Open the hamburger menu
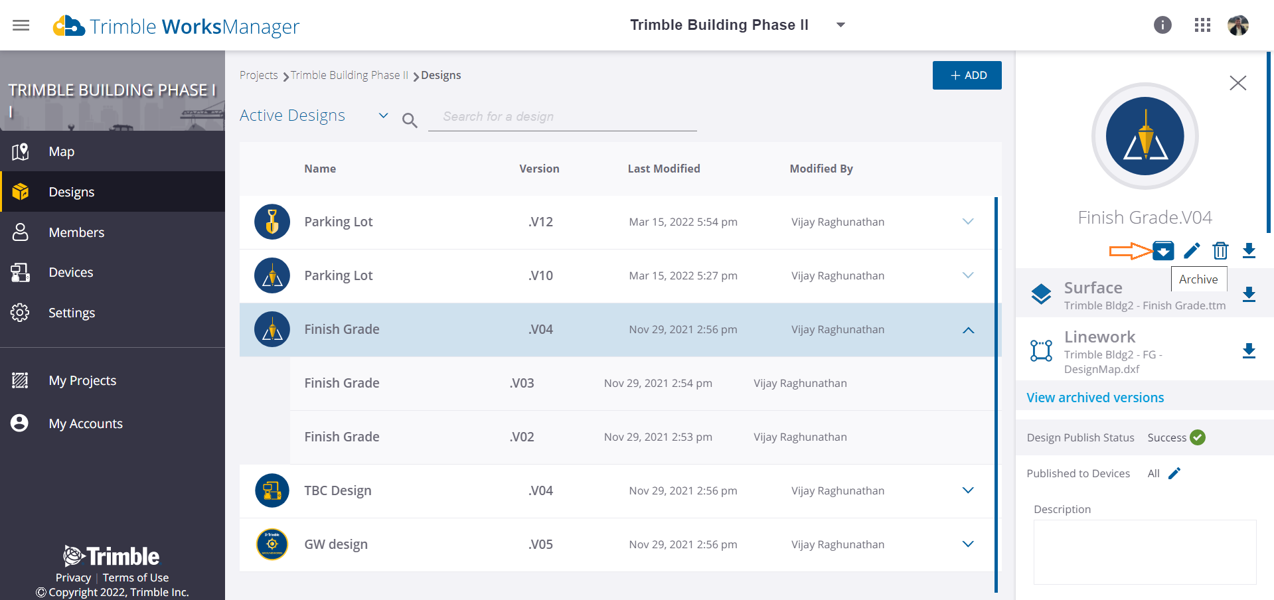 coord(21,25)
